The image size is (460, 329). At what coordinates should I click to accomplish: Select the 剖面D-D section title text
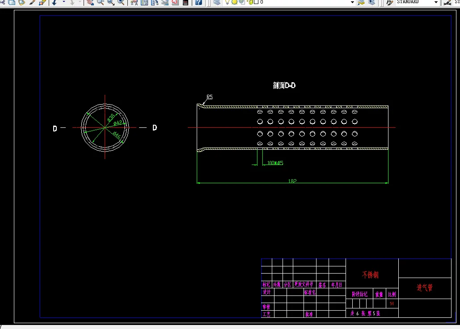284,85
